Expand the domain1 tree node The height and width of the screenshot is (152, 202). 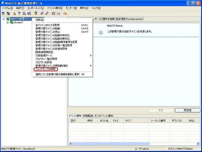8,22
